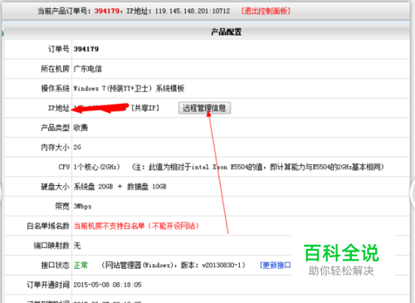Click the green 正常 status text
The height and width of the screenshot is (303, 415).
[81, 265]
